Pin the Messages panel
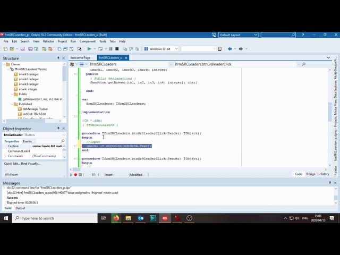 click(x=330, y=183)
